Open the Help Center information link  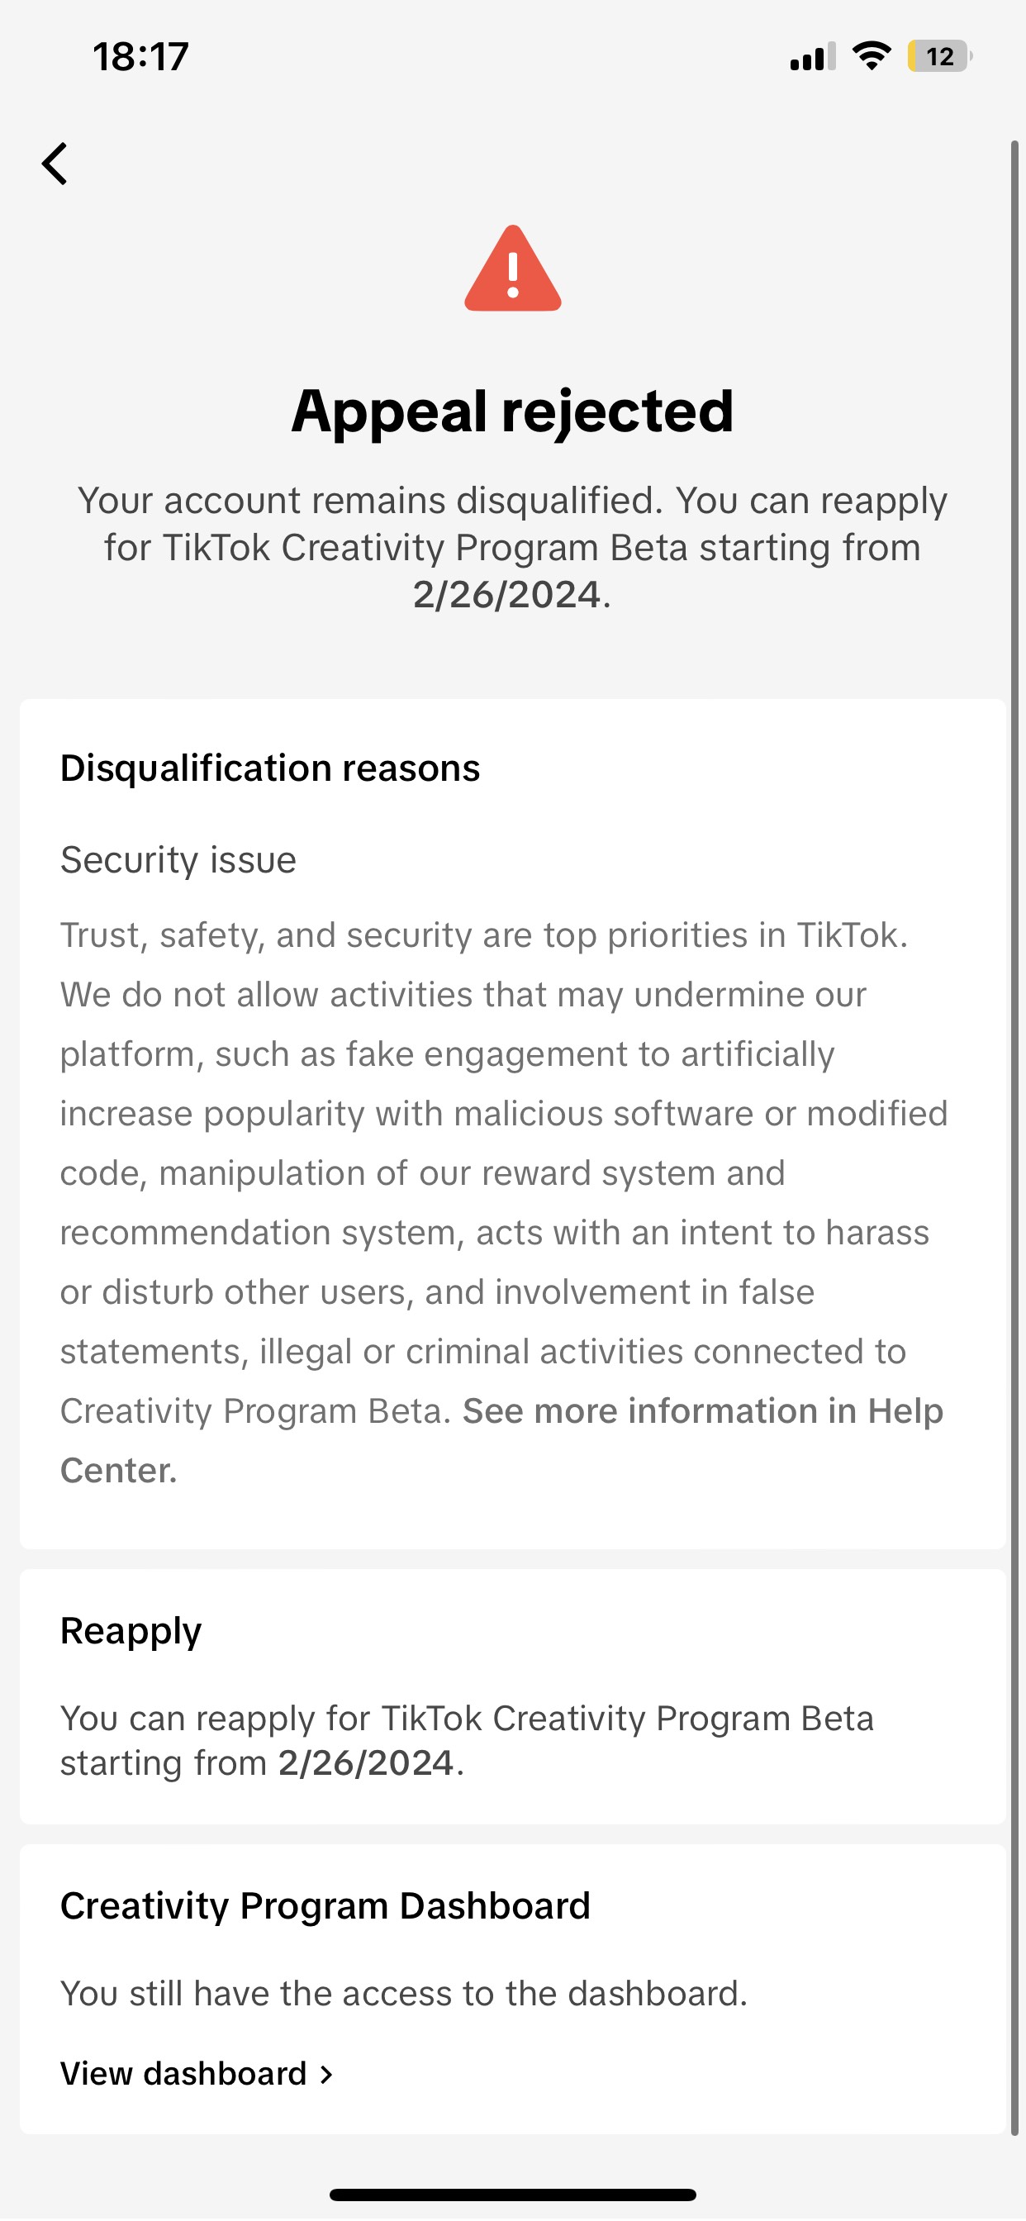tap(702, 1411)
